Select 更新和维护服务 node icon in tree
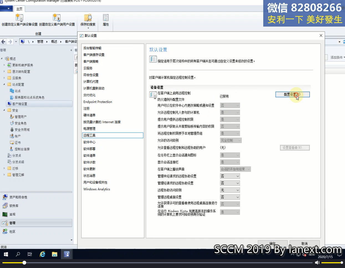The height and width of the screenshot is (268, 345). (x=9, y=65)
